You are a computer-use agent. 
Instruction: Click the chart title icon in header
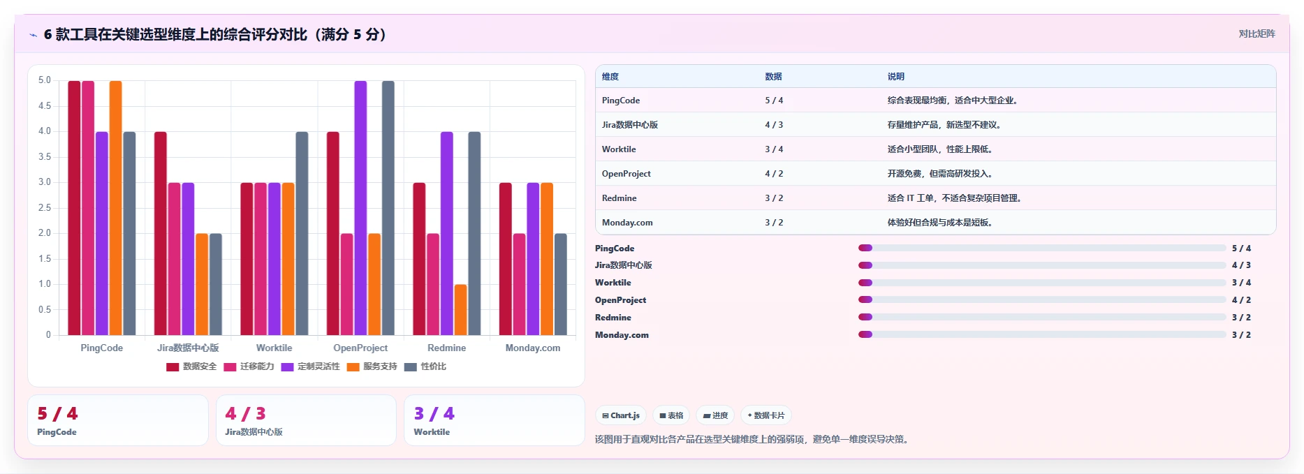pyautogui.click(x=34, y=35)
